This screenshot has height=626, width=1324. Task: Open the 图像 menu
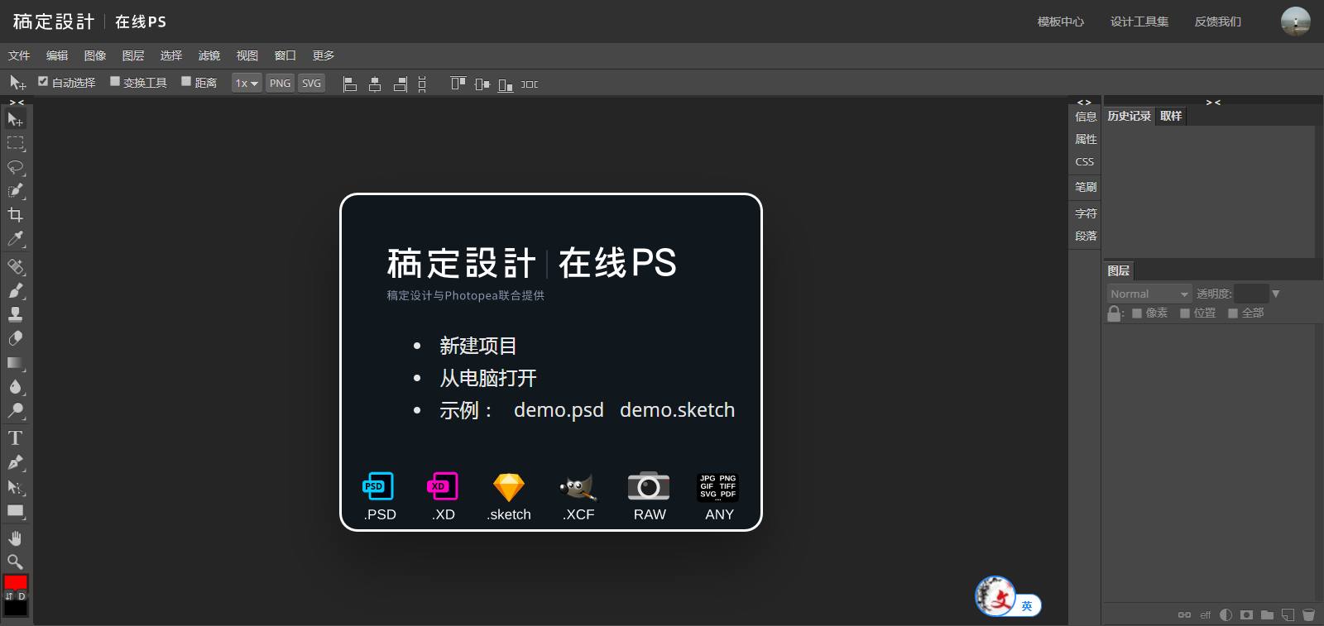pos(95,55)
